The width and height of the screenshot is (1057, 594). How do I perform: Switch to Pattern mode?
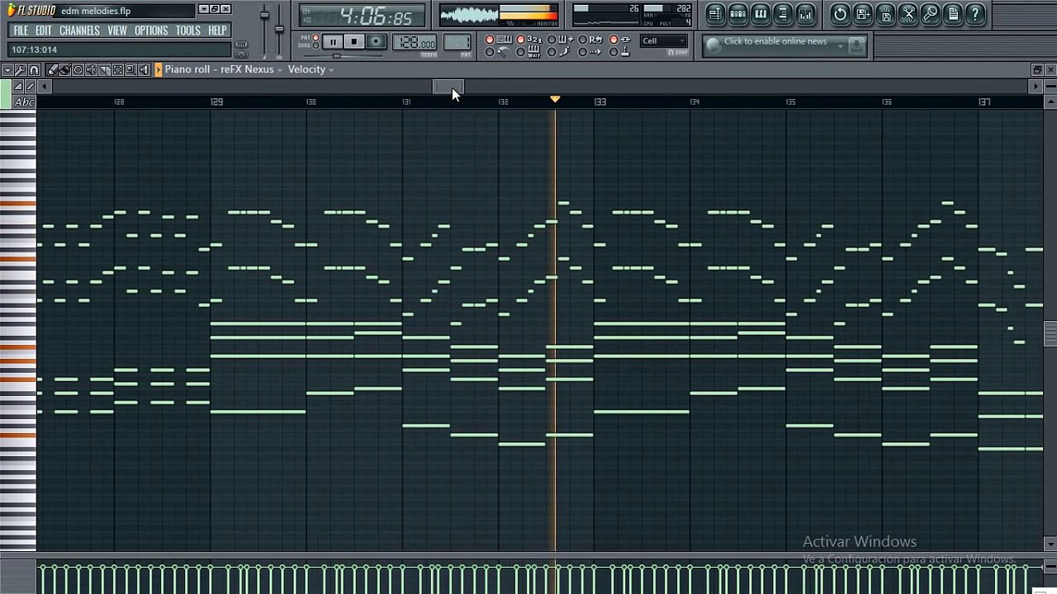[315, 38]
